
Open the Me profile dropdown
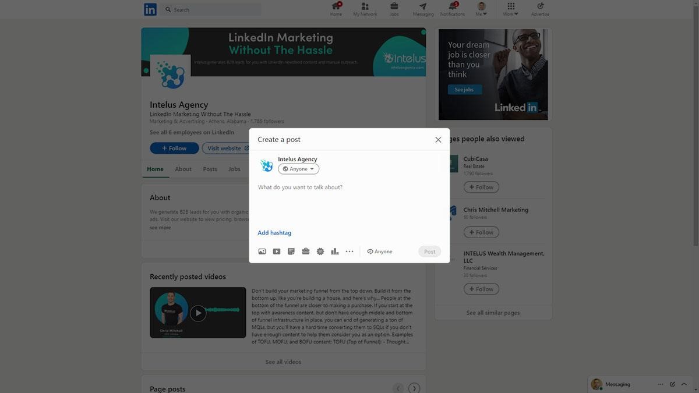tap(481, 9)
